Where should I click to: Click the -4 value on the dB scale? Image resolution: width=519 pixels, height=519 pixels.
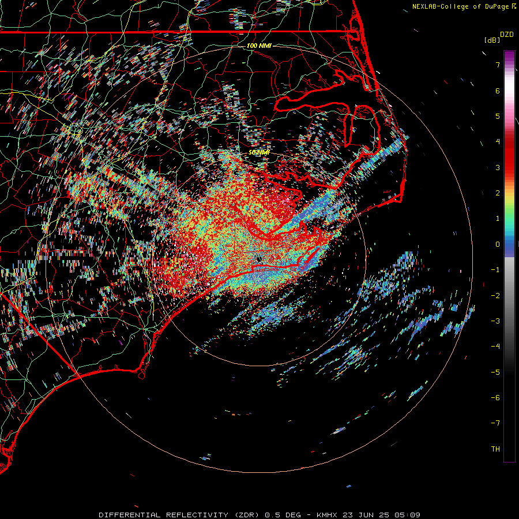point(496,347)
